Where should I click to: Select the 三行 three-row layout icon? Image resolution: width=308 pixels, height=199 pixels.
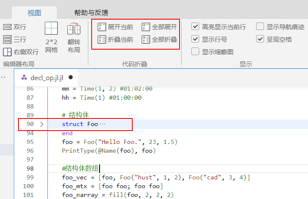coord(7,40)
